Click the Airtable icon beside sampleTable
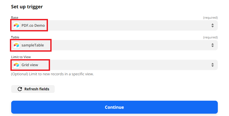 coord(16,45)
